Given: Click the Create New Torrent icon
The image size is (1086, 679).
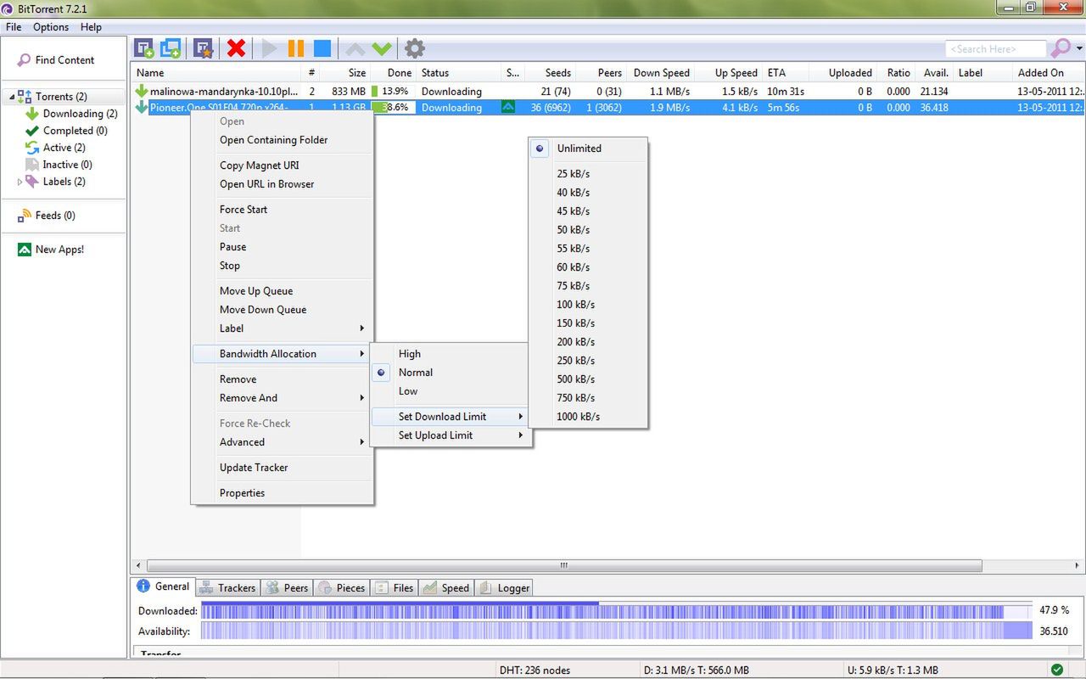Looking at the screenshot, I should click(x=203, y=48).
